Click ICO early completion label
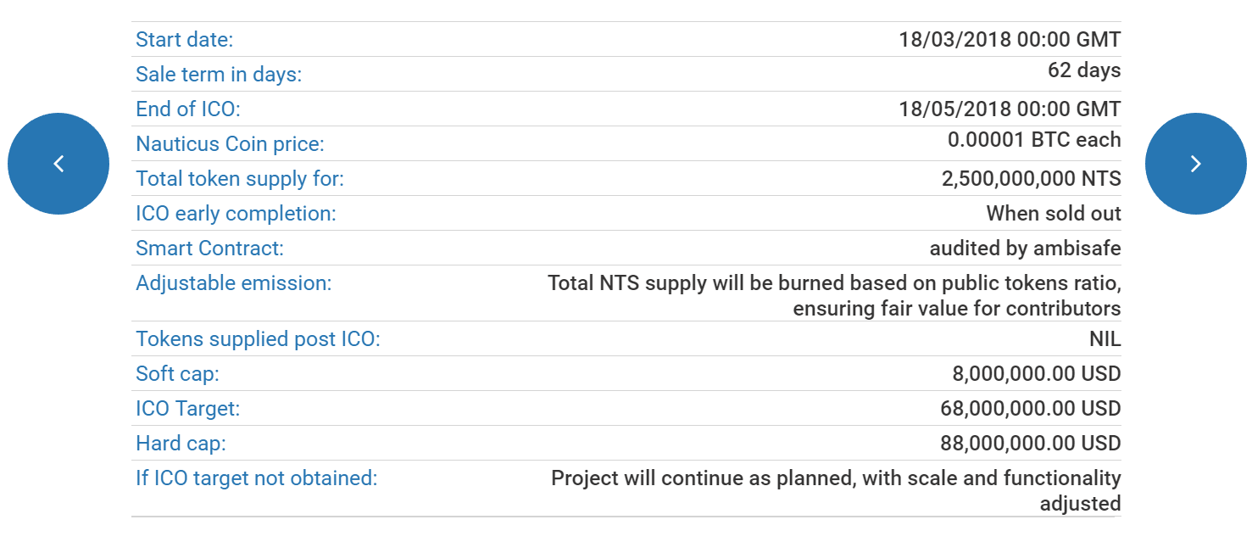 [236, 214]
